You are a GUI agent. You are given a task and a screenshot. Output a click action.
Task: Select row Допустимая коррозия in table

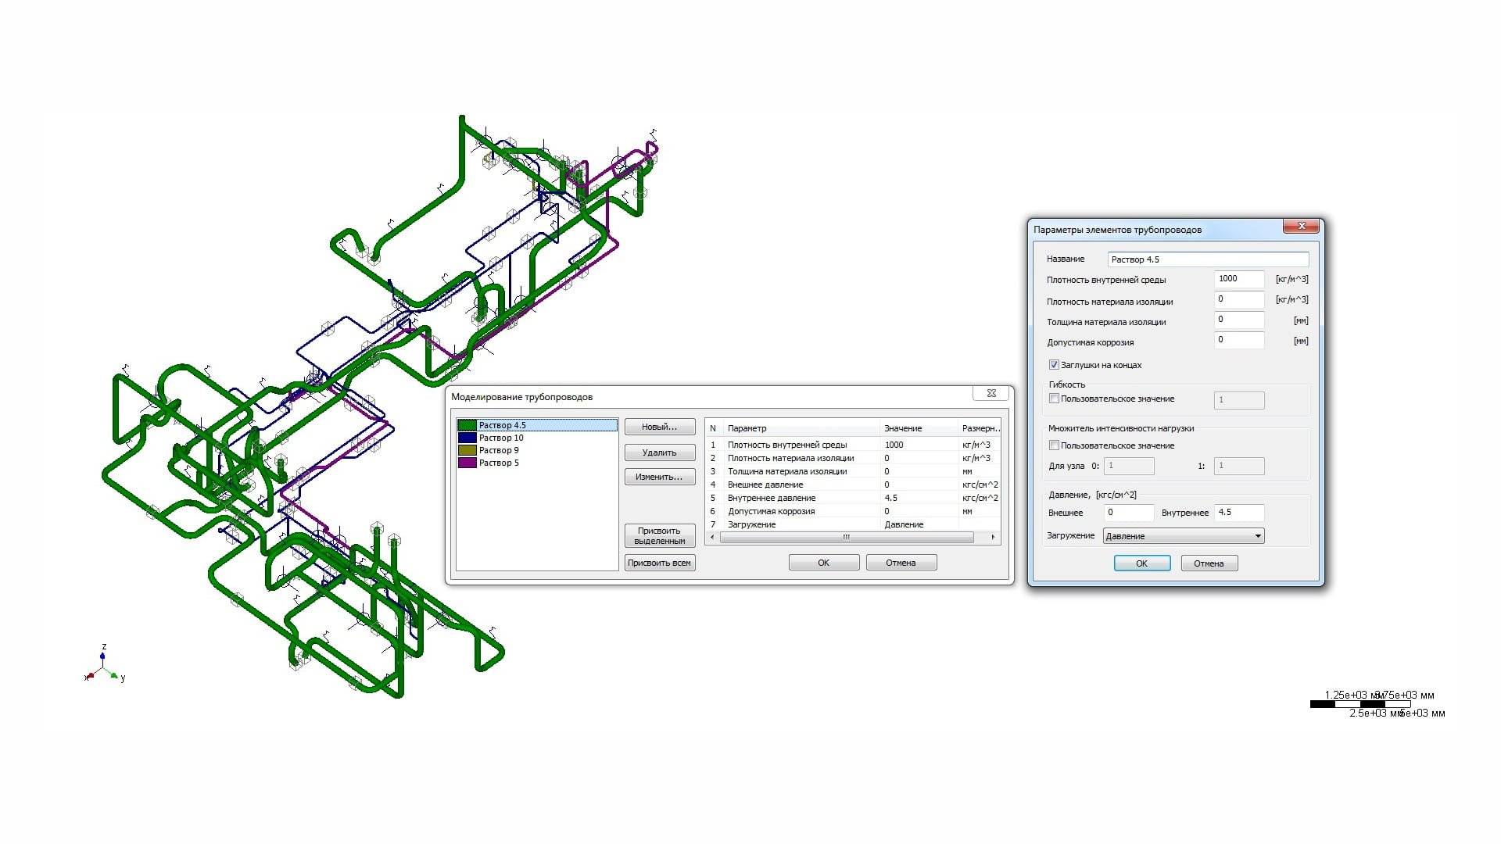[853, 511]
